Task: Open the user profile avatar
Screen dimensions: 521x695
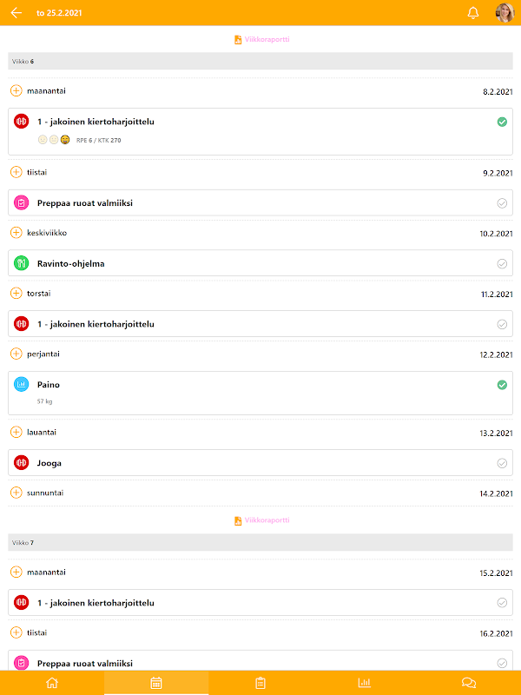Action: click(x=505, y=13)
